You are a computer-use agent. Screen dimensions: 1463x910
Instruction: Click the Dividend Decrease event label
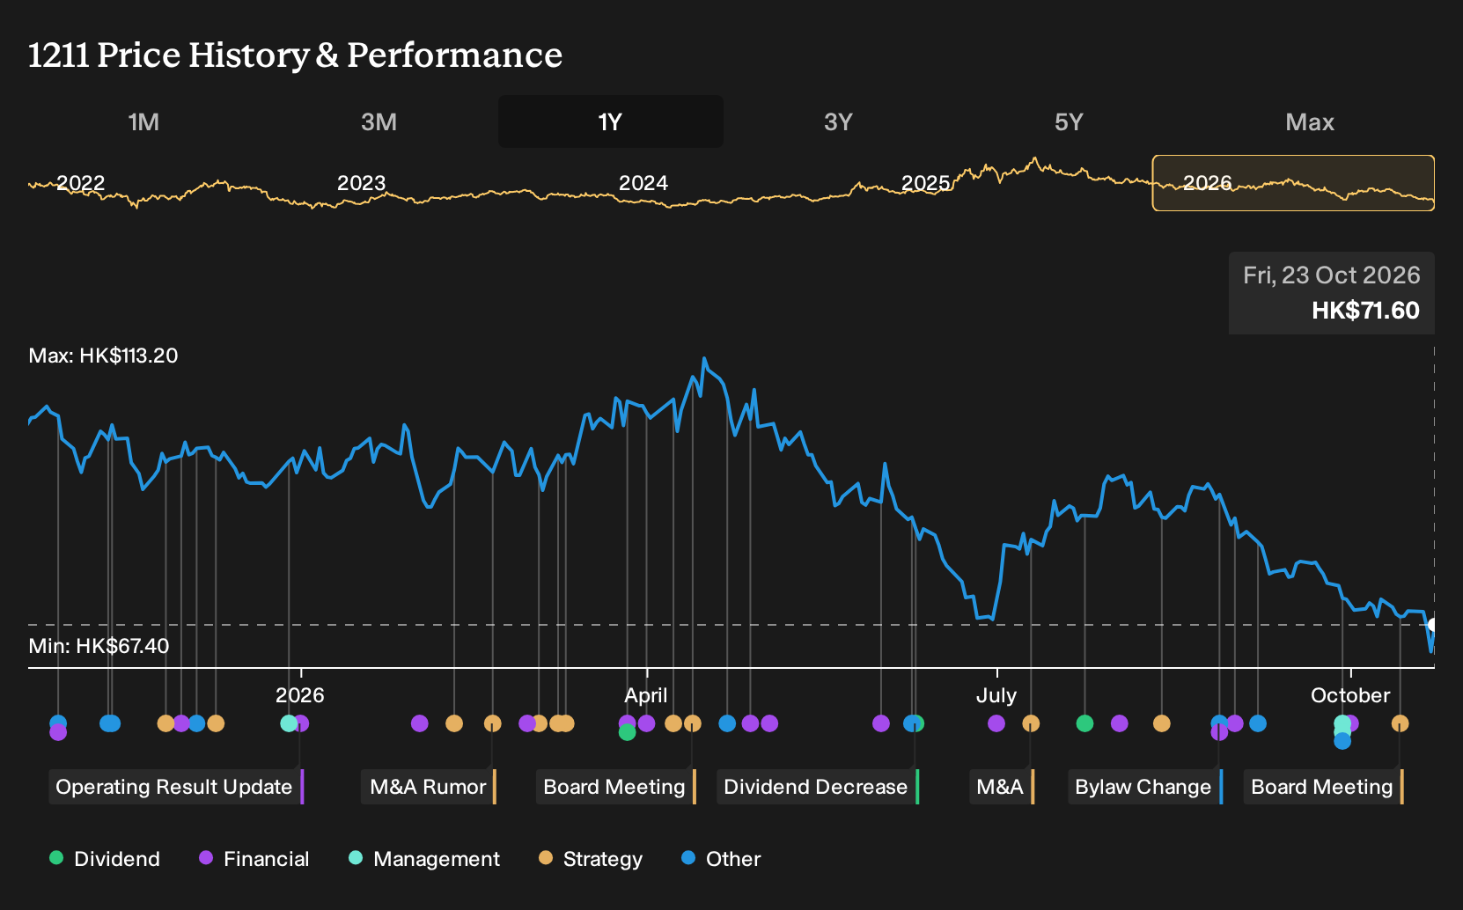pos(817,787)
